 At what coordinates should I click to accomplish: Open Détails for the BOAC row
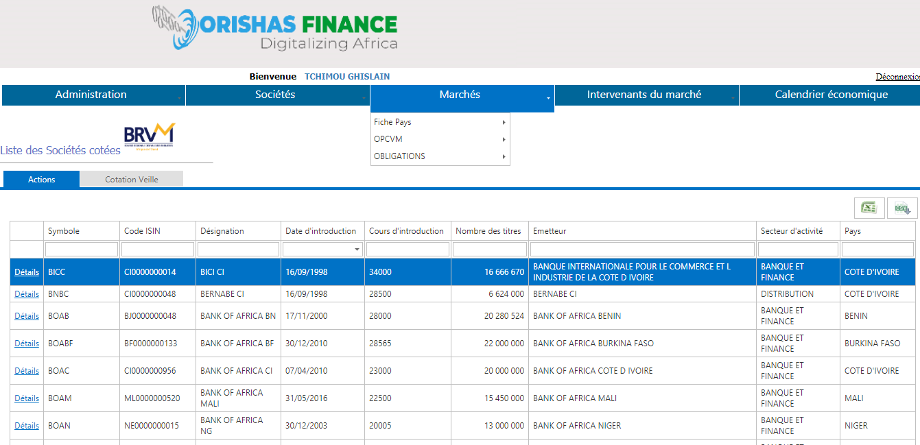click(x=27, y=371)
